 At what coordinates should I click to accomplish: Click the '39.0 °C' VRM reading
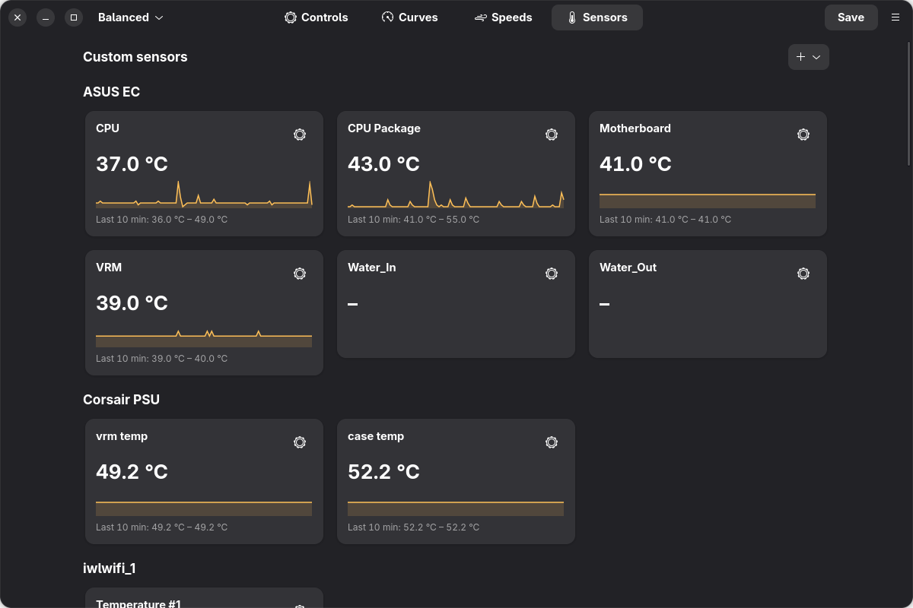point(132,303)
